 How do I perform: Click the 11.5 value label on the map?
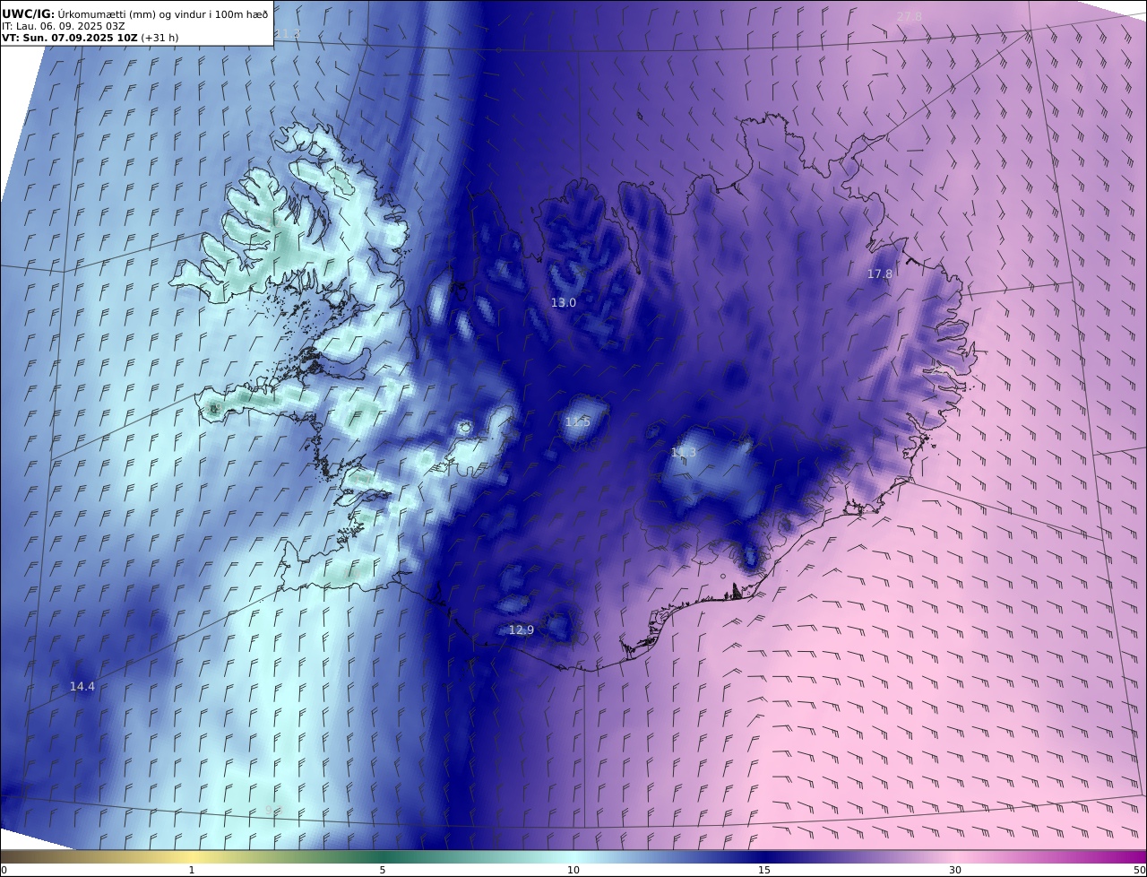pyautogui.click(x=578, y=421)
